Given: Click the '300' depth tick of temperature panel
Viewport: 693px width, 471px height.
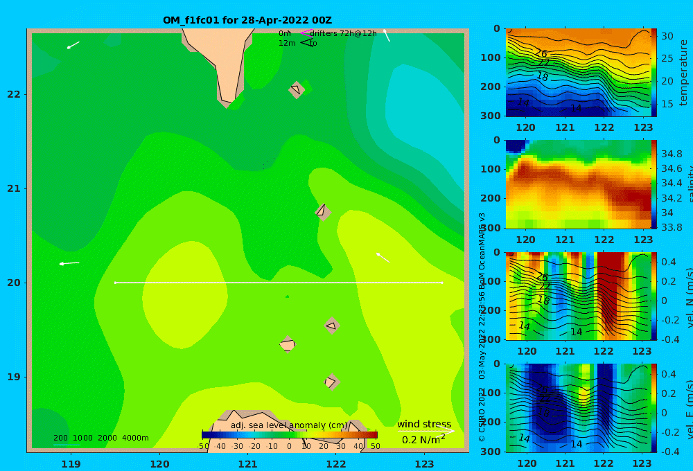Looking at the screenshot, I should [x=491, y=115].
